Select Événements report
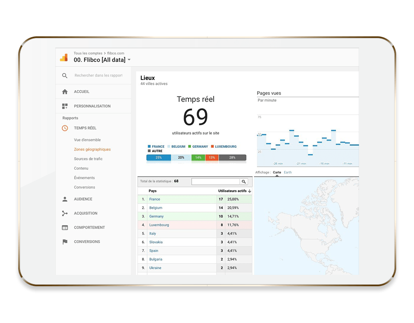Viewport: 414px width, 323px height. pos(84,178)
